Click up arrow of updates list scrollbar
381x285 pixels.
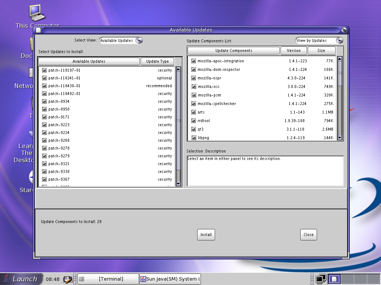tap(178, 69)
